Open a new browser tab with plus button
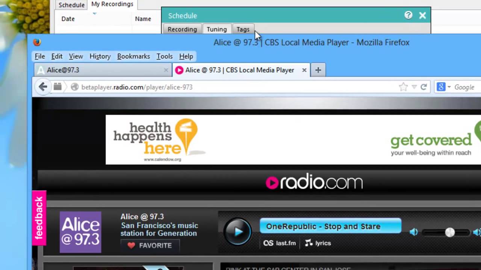The height and width of the screenshot is (270, 481). pos(318,70)
